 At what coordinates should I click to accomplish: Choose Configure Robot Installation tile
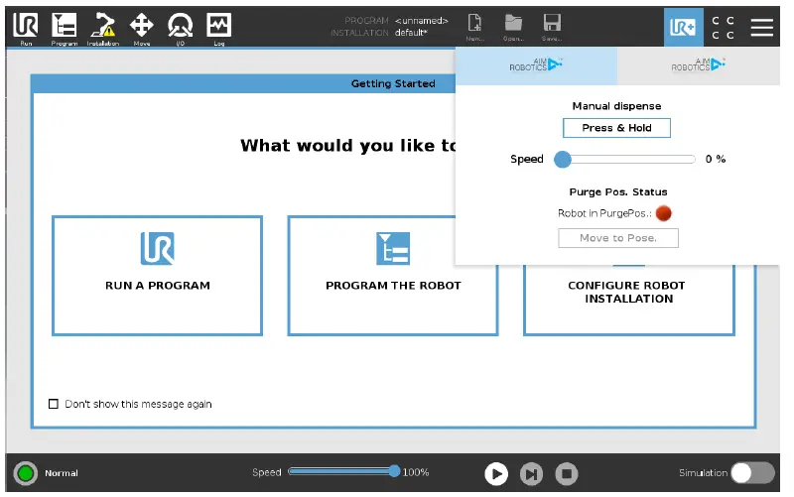(629, 299)
